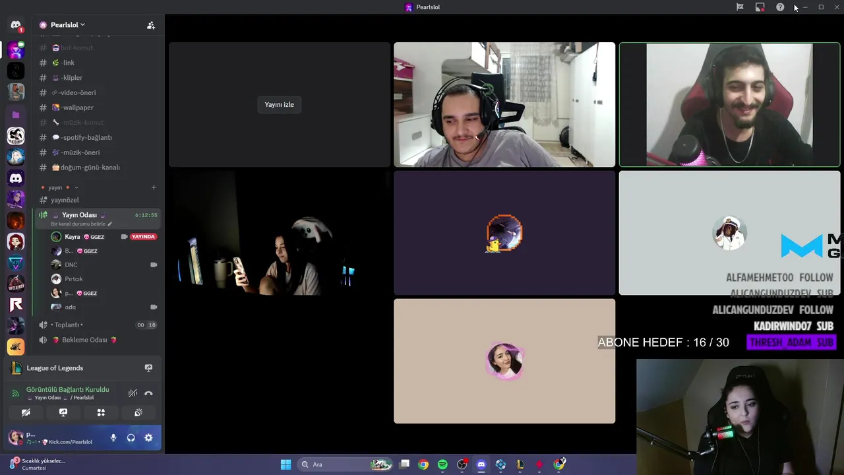844x475 pixels.
Task: Open the -klipler text channel
Action: [x=97, y=78]
